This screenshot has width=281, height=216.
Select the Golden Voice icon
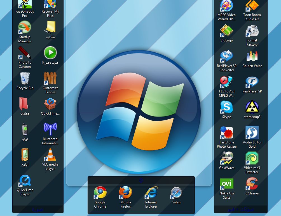point(252,56)
